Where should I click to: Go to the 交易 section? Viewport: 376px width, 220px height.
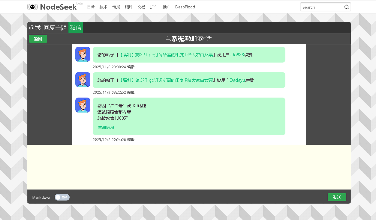[x=141, y=7]
